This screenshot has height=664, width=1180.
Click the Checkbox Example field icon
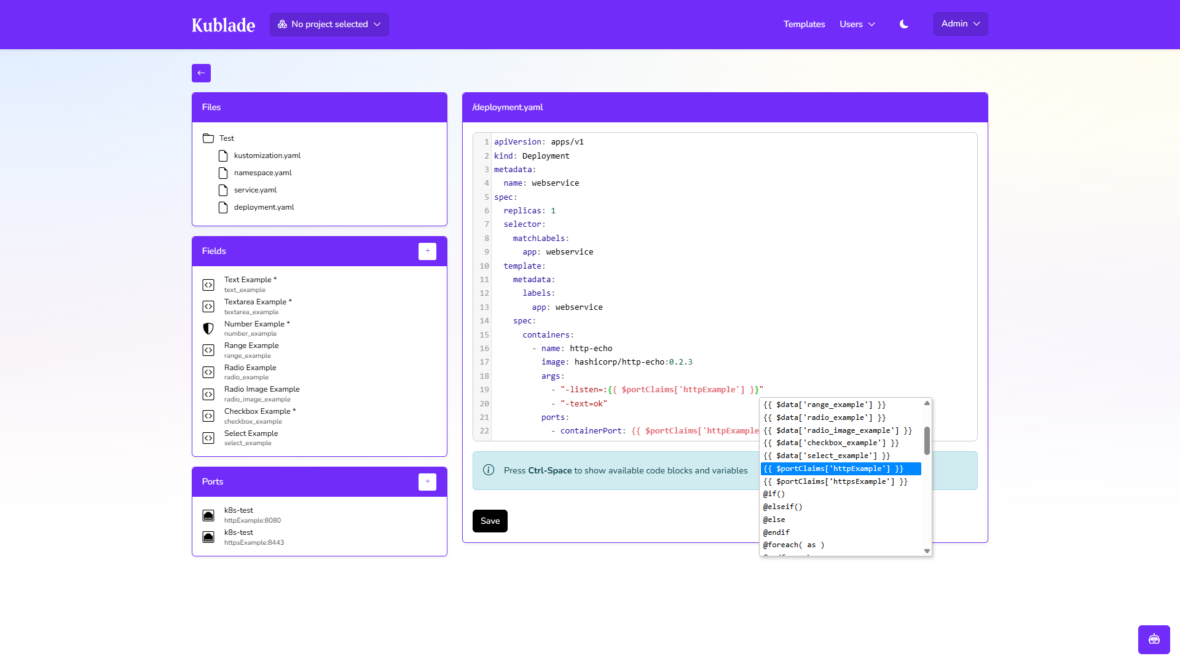208,416
